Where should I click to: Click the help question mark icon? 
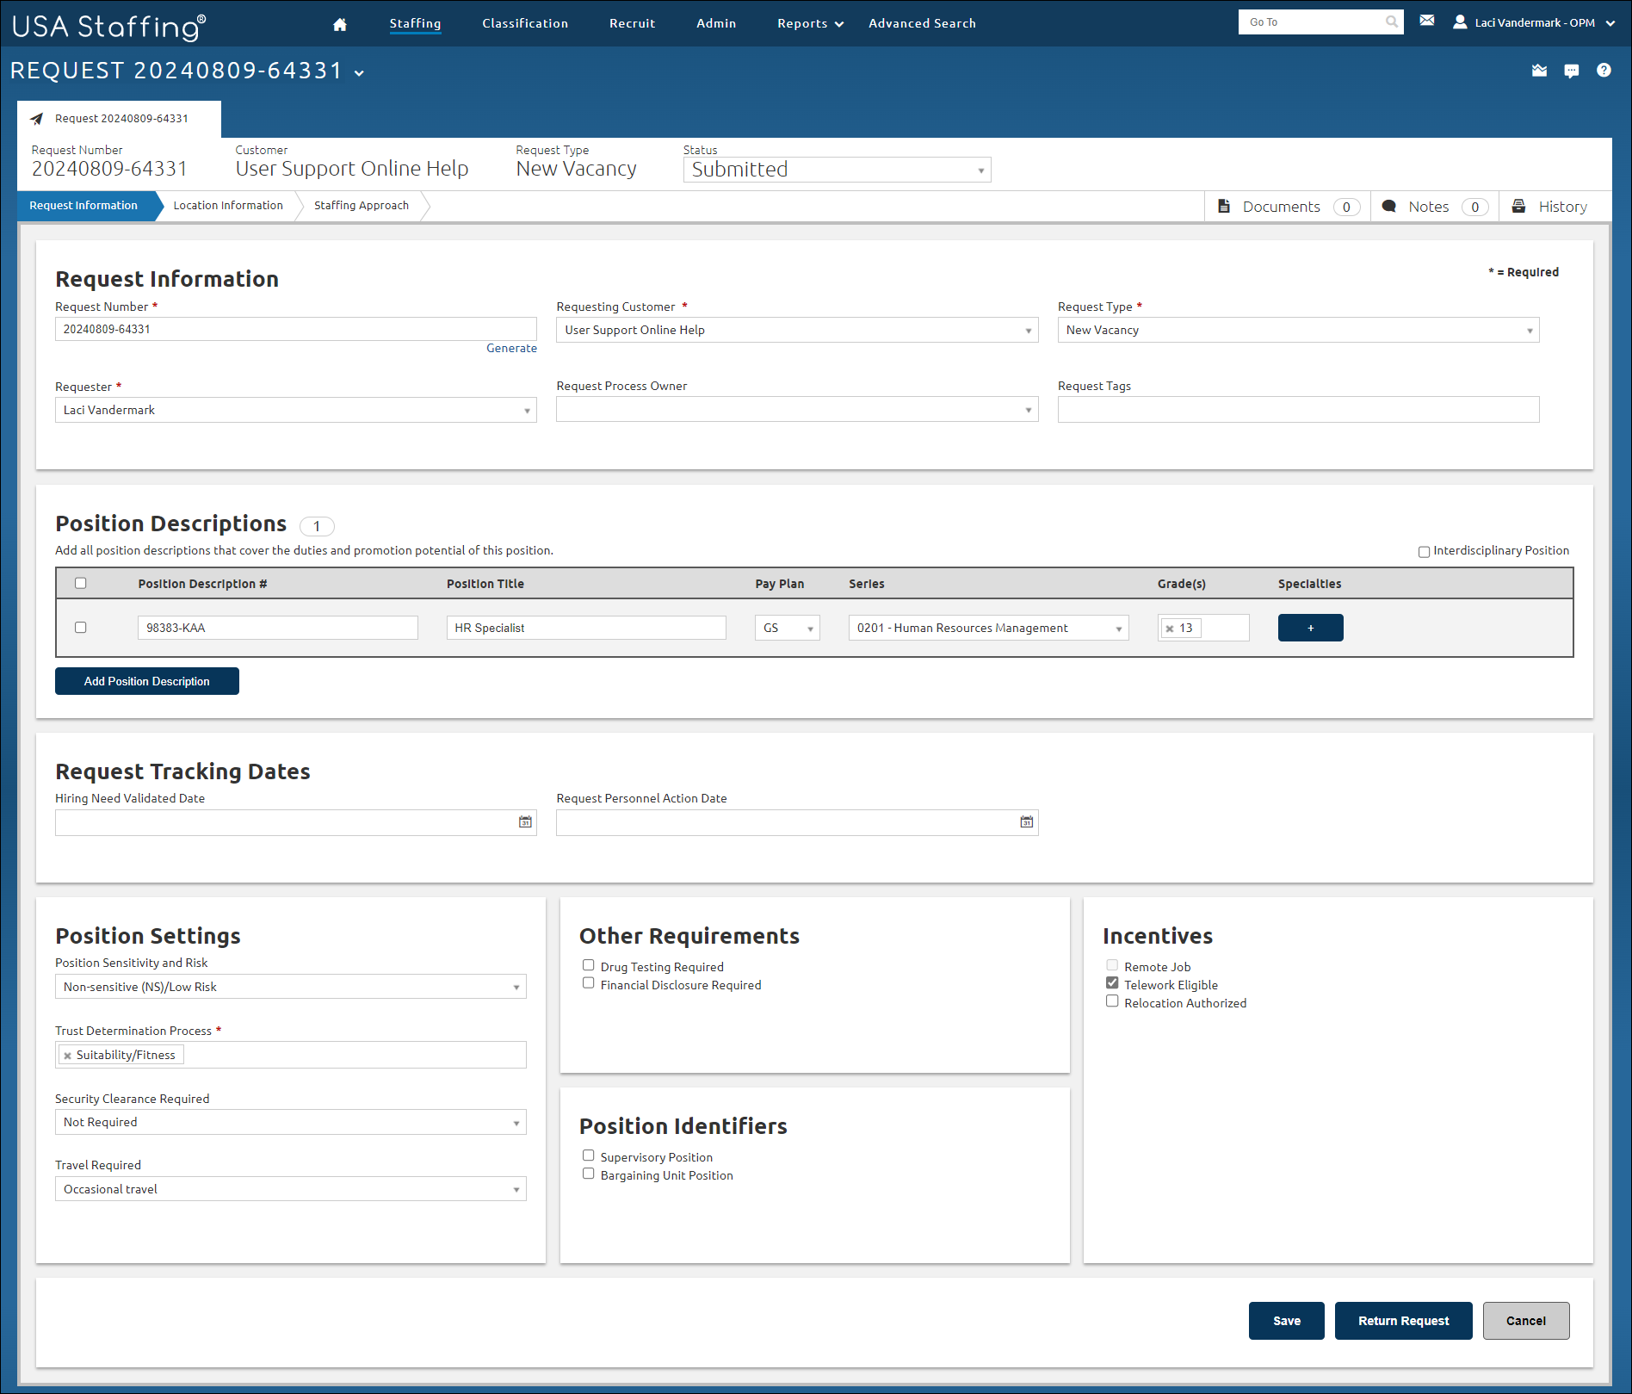(x=1604, y=71)
